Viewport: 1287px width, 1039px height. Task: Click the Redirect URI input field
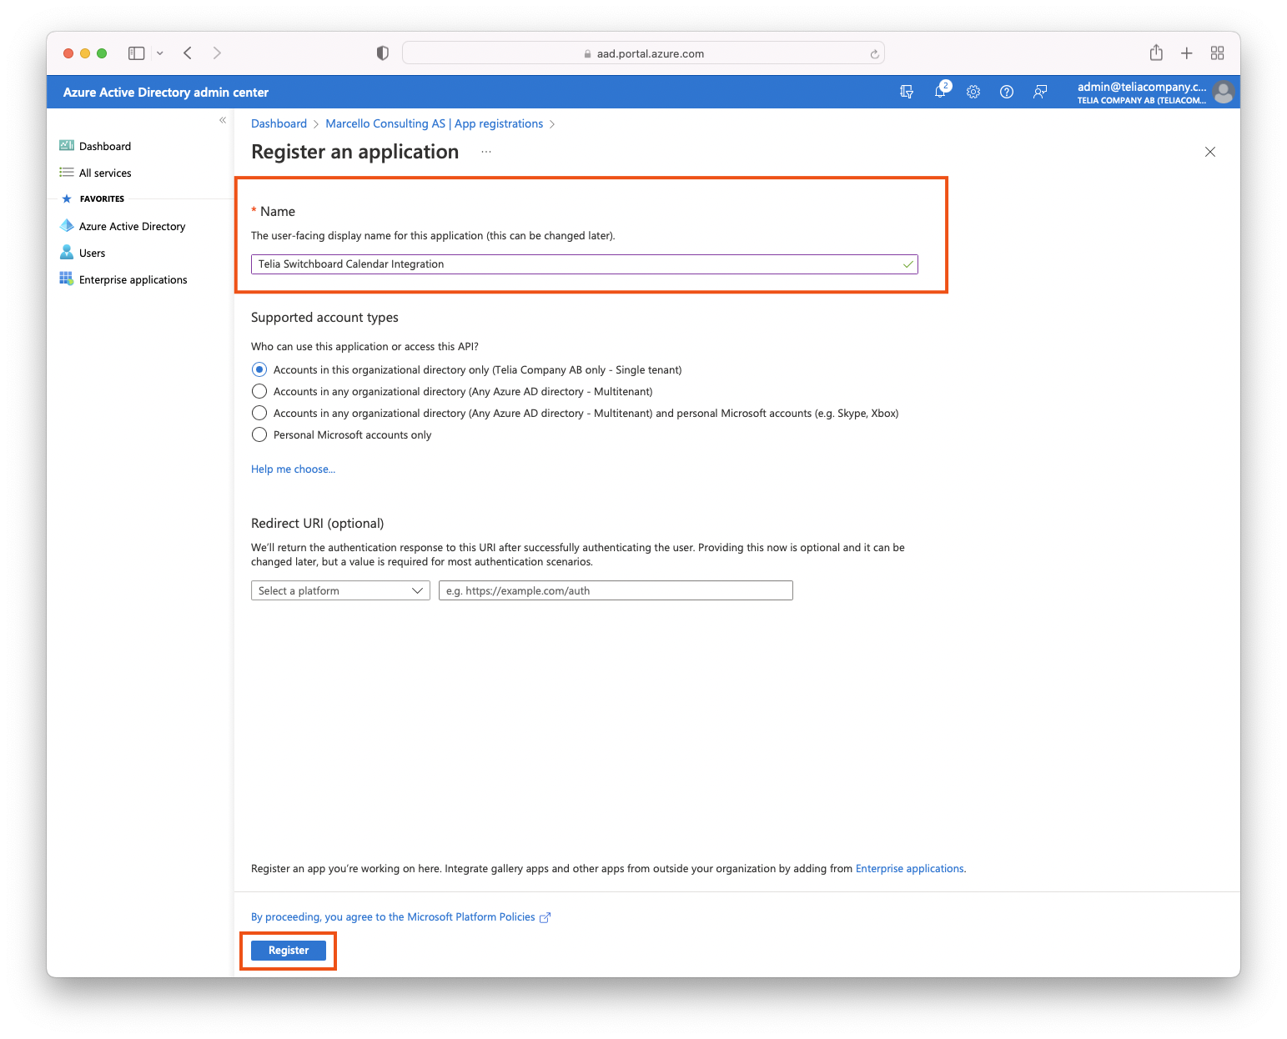(x=616, y=590)
